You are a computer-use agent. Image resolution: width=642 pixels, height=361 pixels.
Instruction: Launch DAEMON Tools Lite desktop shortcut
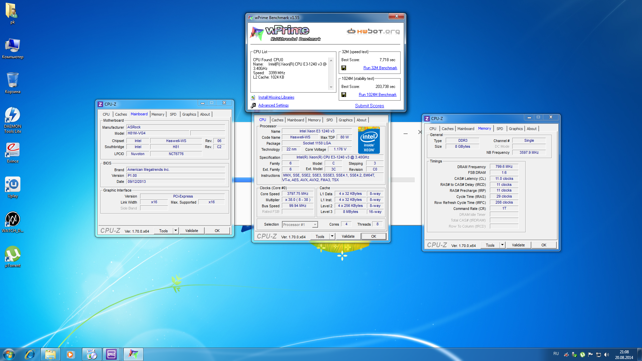tap(12, 120)
